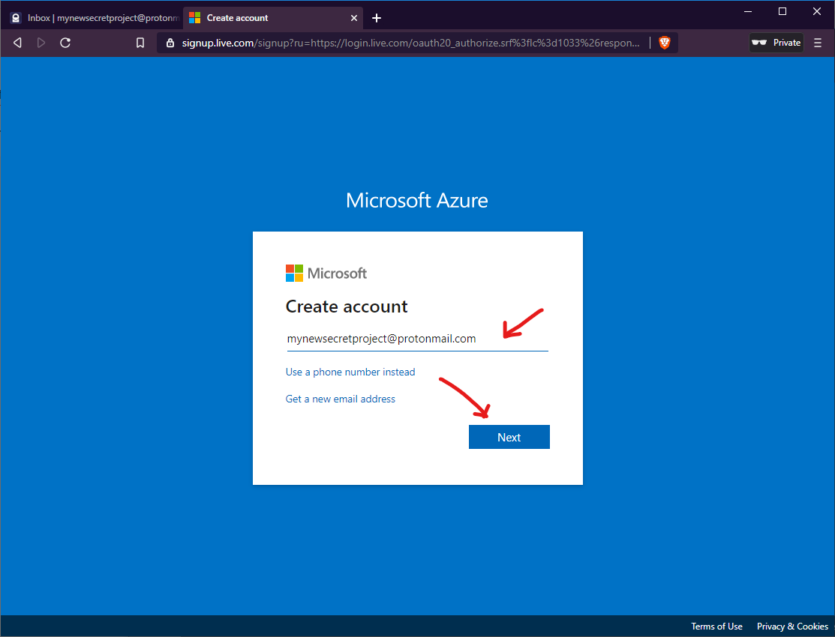Click the email address input field

417,339
